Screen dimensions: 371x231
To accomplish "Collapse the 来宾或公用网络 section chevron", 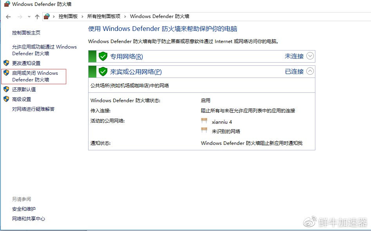I will [x=309, y=71].
